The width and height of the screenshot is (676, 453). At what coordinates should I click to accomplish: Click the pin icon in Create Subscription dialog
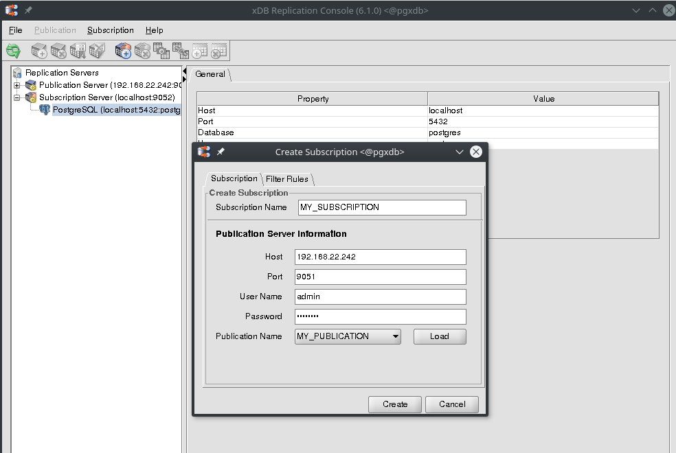(x=221, y=152)
